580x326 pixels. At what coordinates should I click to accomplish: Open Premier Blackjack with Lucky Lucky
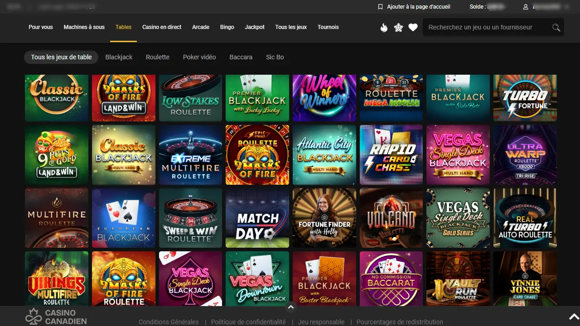[257, 98]
